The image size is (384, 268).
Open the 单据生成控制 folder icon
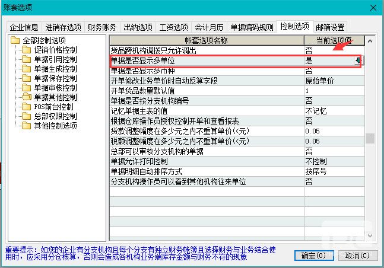[26, 69]
